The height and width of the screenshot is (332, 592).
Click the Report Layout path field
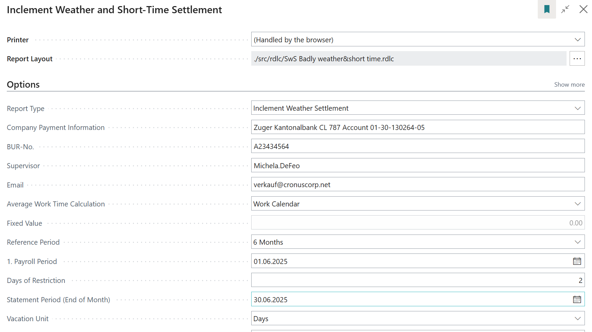pyautogui.click(x=408, y=59)
